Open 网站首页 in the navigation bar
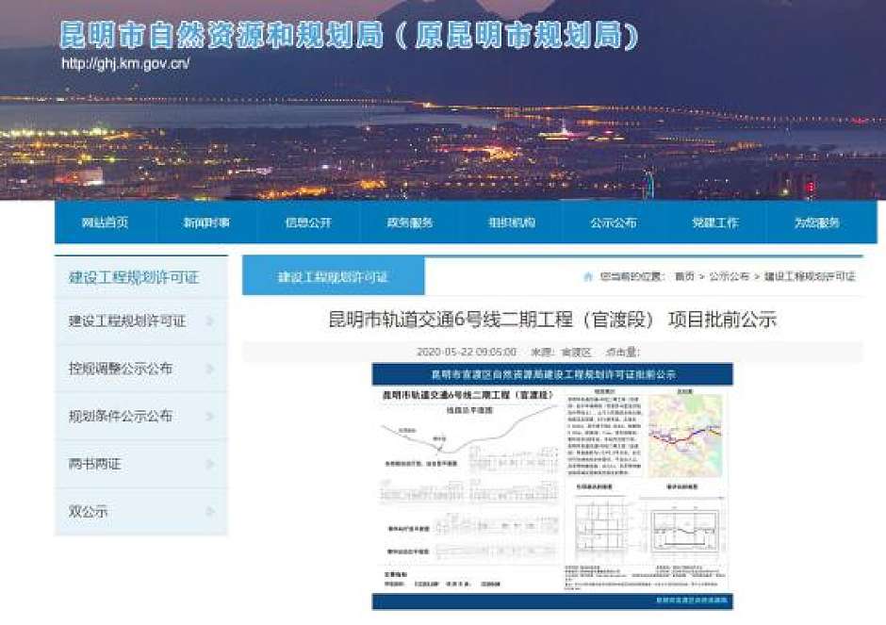 coord(105,223)
